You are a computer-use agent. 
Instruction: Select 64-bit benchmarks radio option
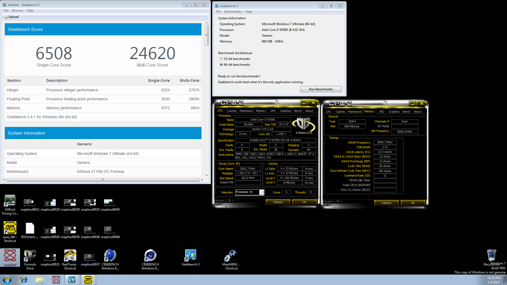click(221, 65)
